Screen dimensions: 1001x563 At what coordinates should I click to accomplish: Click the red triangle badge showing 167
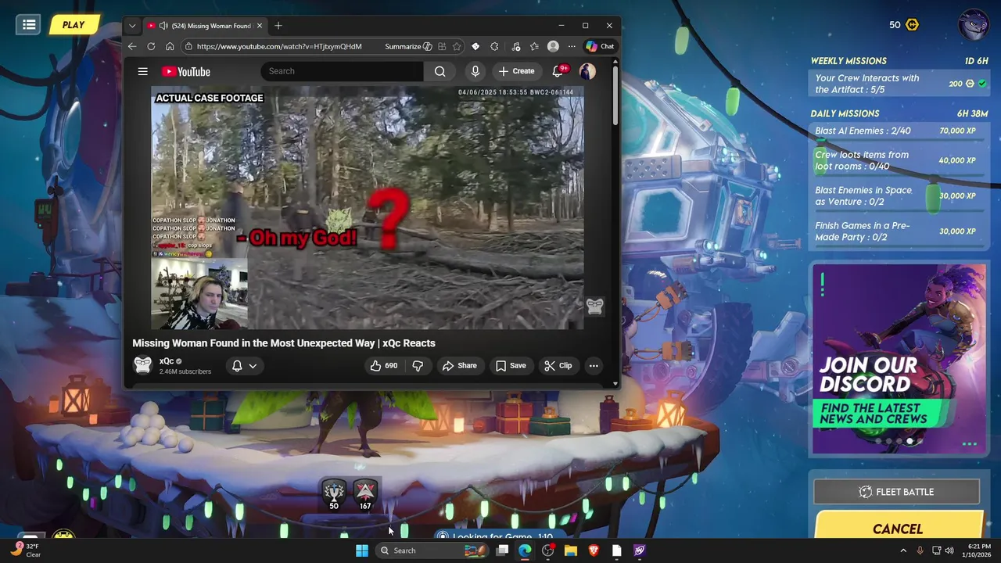365,493
